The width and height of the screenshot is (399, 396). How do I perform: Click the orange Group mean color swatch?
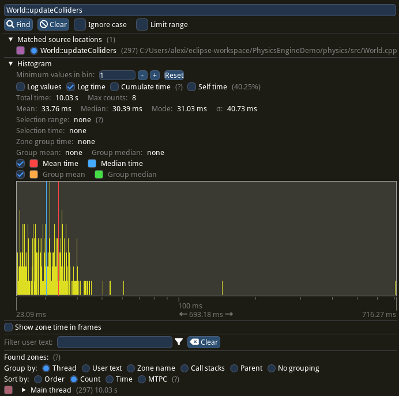pos(33,175)
